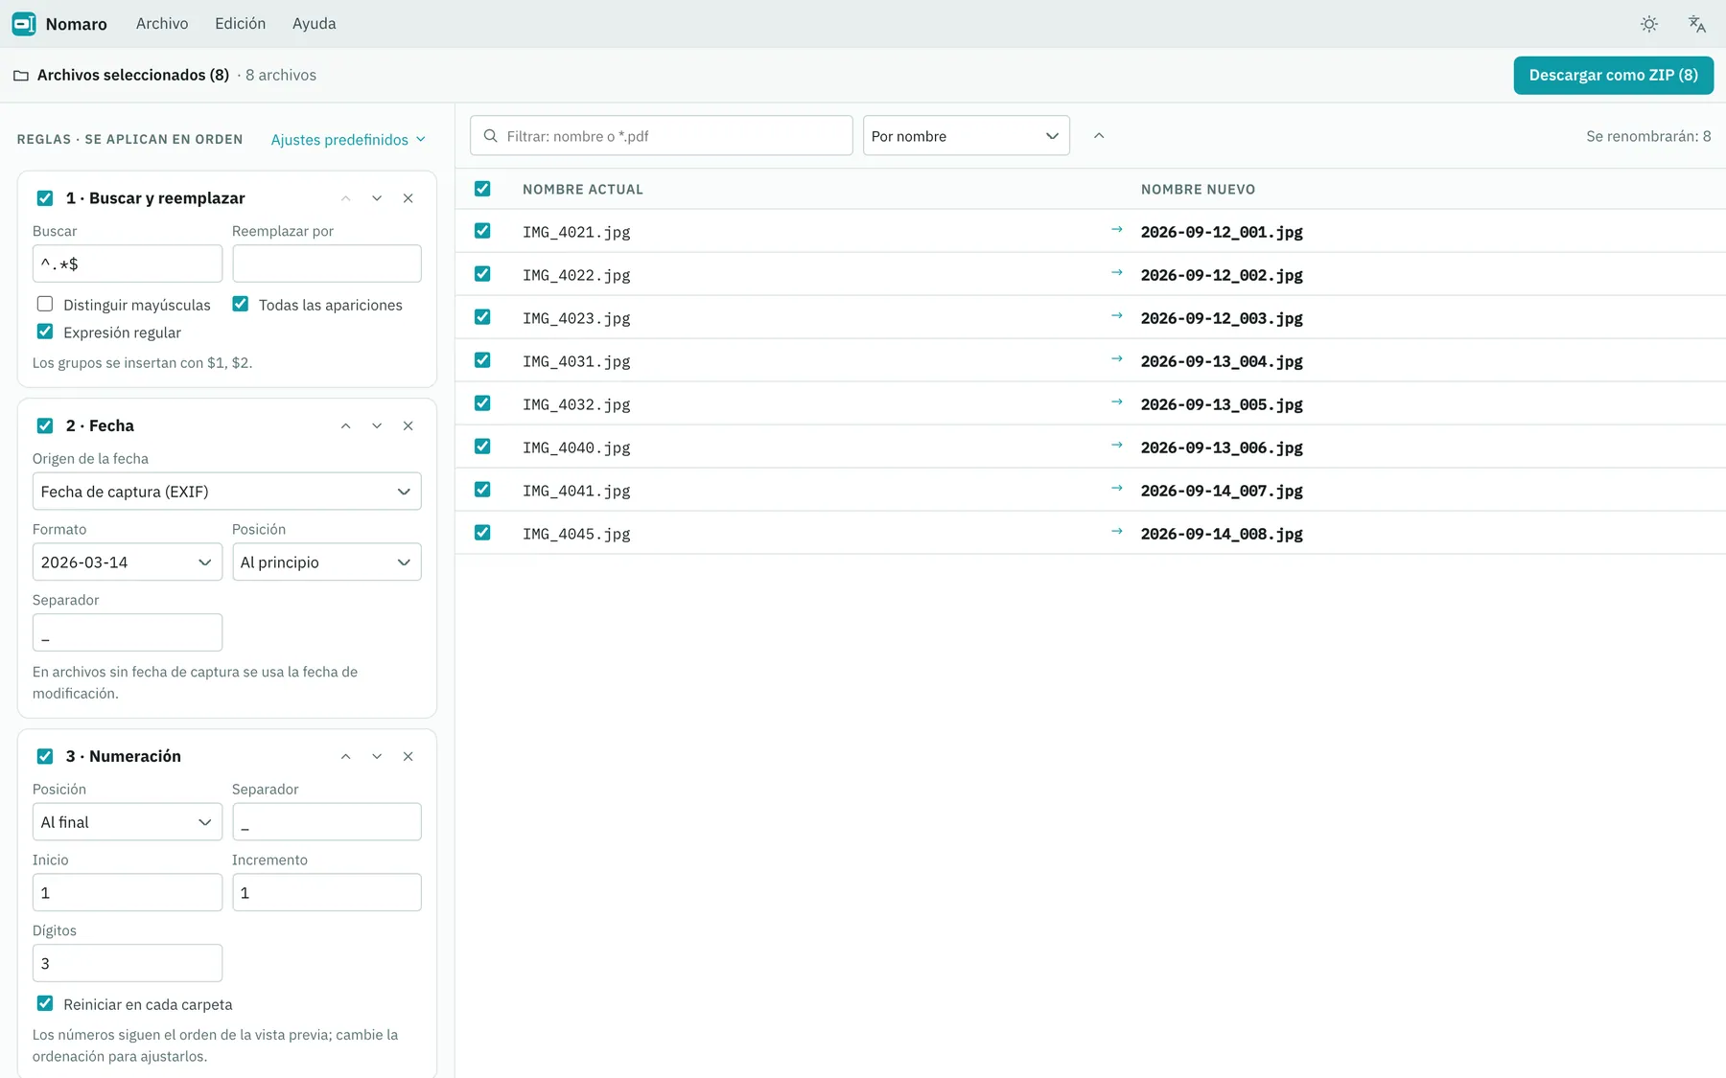Click the Buscar regex input field
The image size is (1726, 1078).
coord(128,264)
